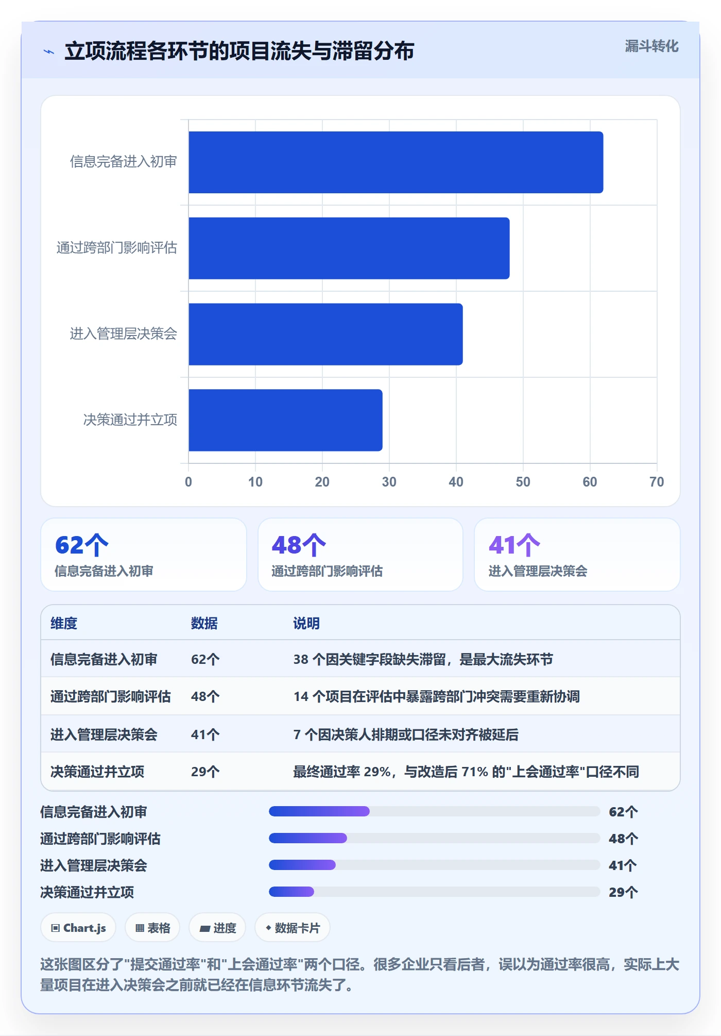Click the chart x-axis tick label 30
The height and width of the screenshot is (1036, 721).
[389, 482]
